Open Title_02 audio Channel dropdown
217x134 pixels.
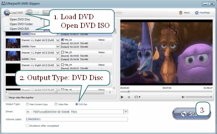coord(58,40)
